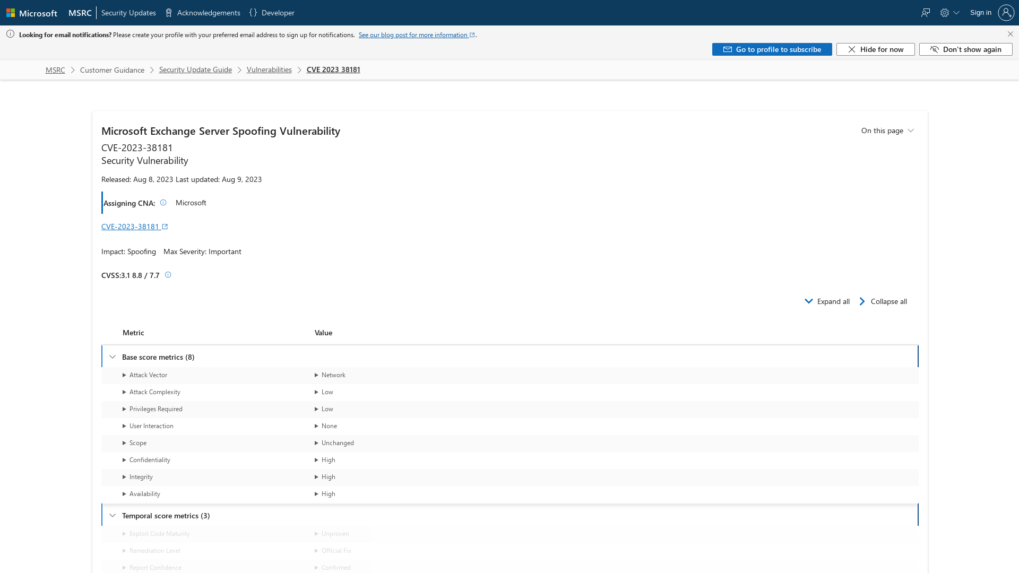Open the Security Updates menu
Screen dimensions: 1019x573
(x=128, y=13)
